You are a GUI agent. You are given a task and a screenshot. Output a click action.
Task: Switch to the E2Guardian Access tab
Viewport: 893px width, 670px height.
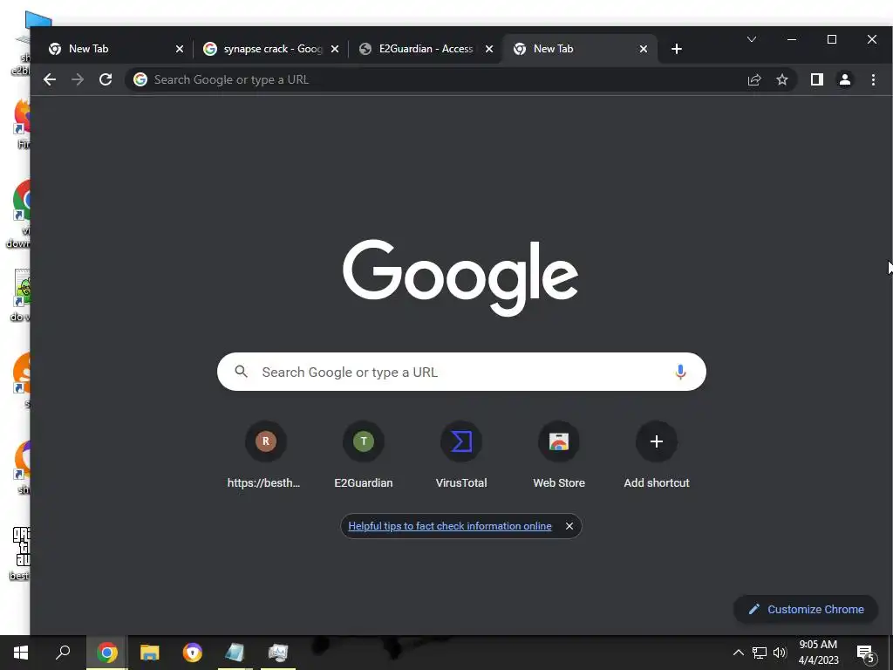click(426, 49)
